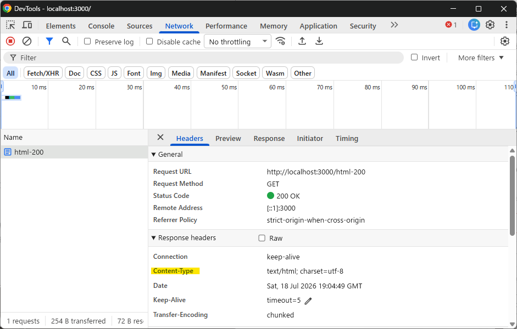Switch to the Application tab
This screenshot has width=517, height=329.
(318, 26)
